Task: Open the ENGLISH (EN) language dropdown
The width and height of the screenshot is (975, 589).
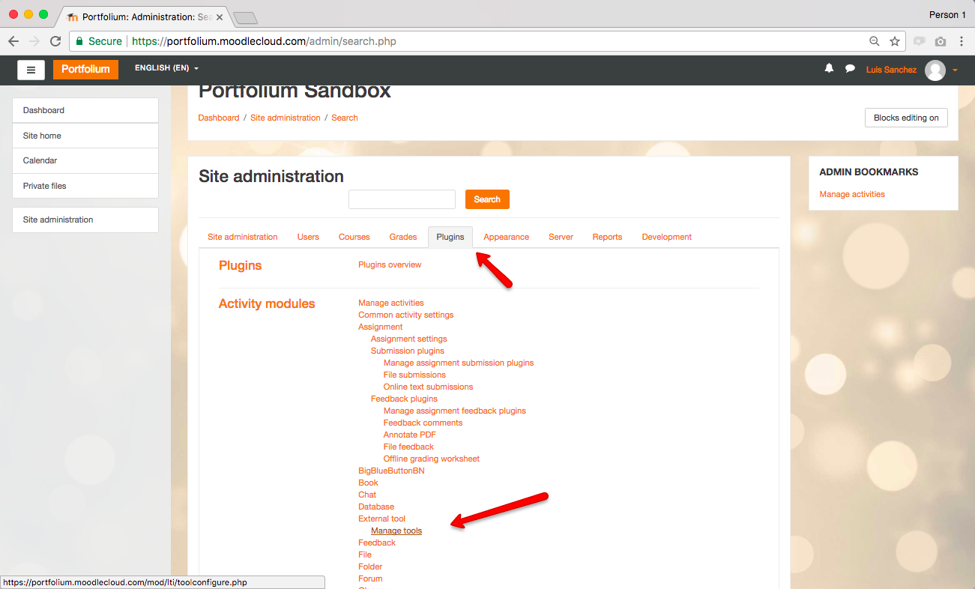Action: point(166,68)
